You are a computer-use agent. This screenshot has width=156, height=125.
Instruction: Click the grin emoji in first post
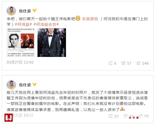(78, 18)
